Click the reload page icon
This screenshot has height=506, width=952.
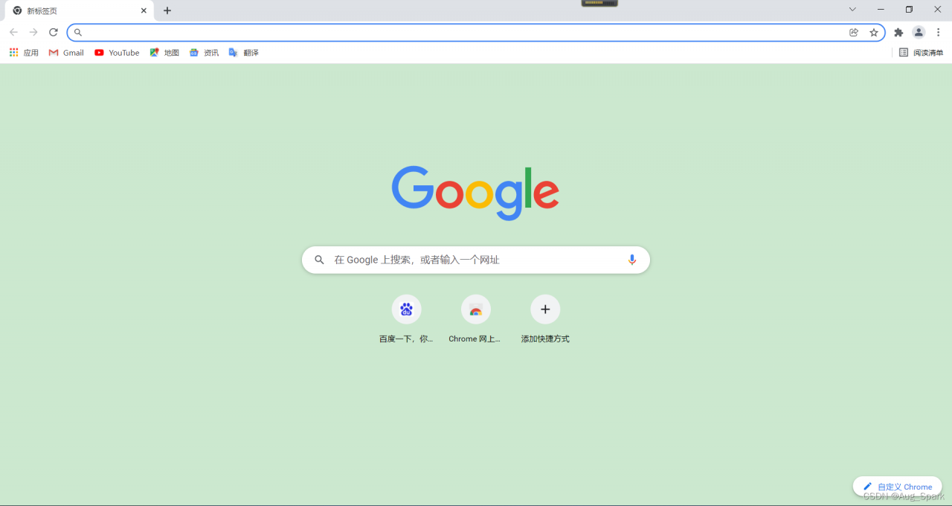click(54, 32)
